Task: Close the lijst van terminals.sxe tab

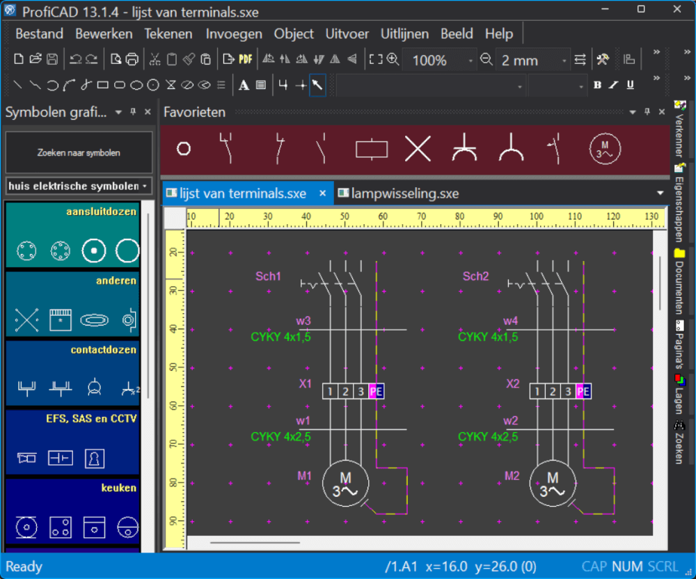Action: (x=323, y=193)
